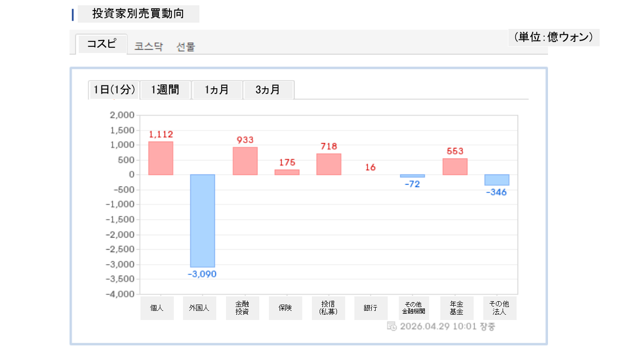Image resolution: width=618 pixels, height=347 pixels.
Task: Click the 投信(私募) bar showing 718
Action: click(x=329, y=164)
